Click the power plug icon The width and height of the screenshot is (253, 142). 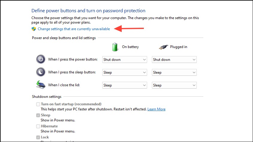click(164, 47)
